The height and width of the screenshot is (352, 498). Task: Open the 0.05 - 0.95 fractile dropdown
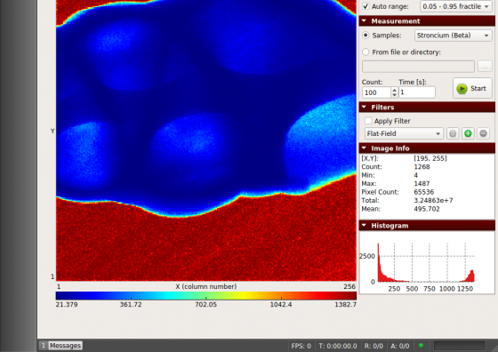(x=456, y=6)
